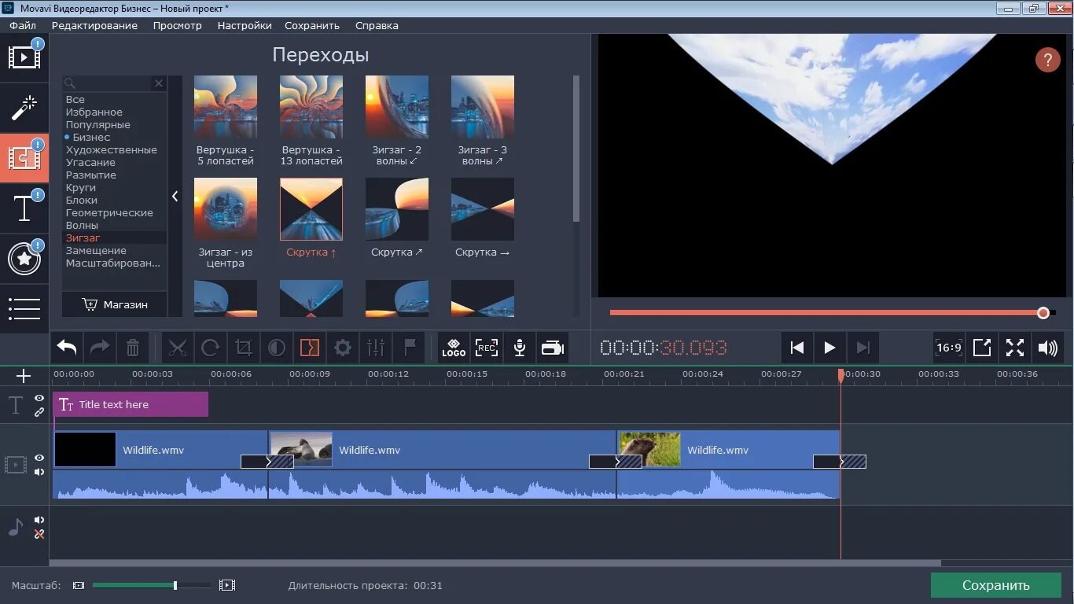The image size is (1074, 604).
Task: Open the Stickers star tab
Action: tap(24, 259)
